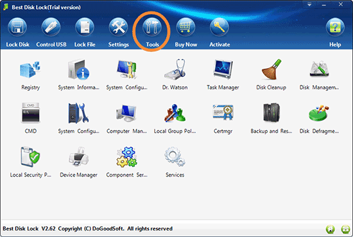Open the System Information tool
The width and height of the screenshot is (353, 237).
point(78,75)
